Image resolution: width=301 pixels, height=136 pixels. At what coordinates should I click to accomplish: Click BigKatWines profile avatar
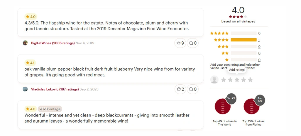pyautogui.click(x=25, y=43)
